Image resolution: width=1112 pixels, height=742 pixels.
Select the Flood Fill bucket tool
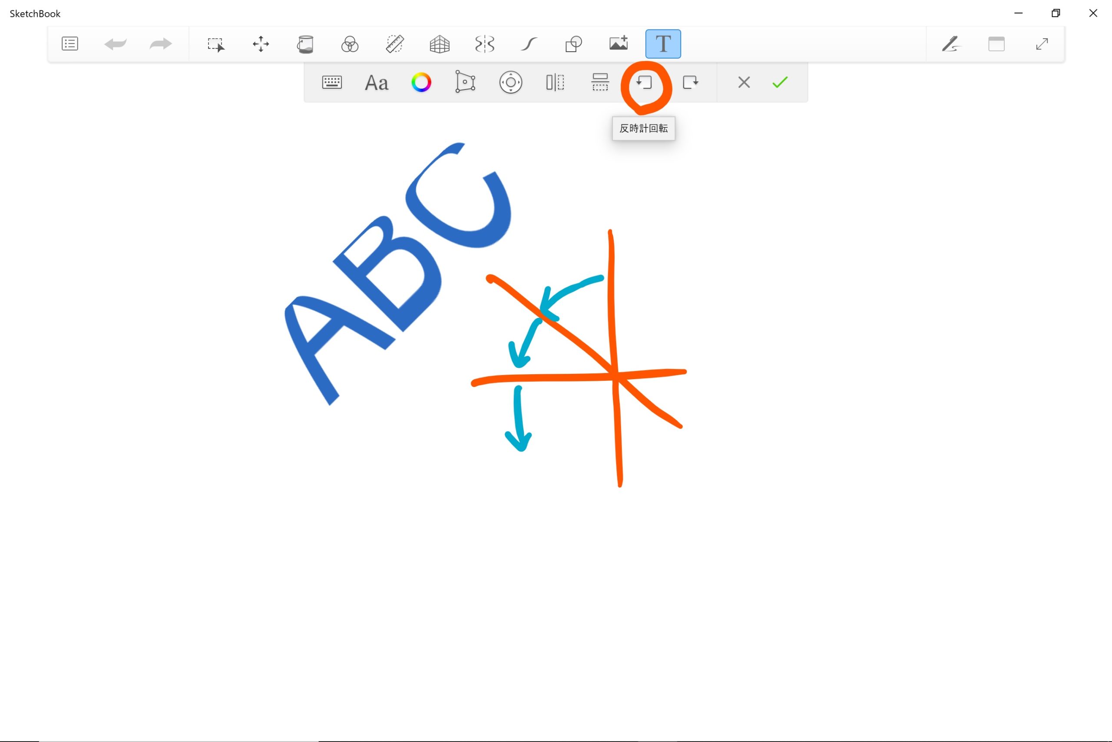point(305,44)
